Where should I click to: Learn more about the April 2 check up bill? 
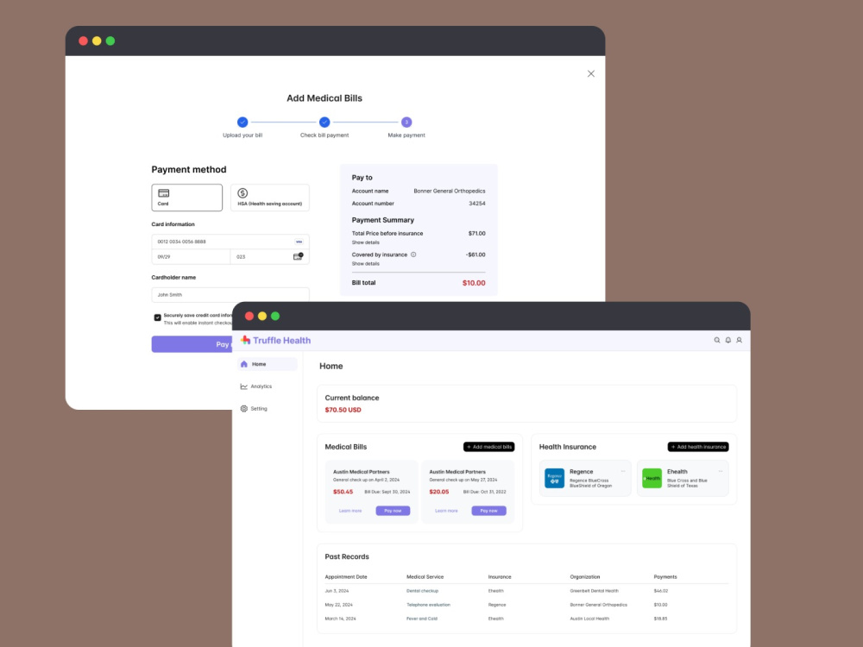tap(350, 511)
